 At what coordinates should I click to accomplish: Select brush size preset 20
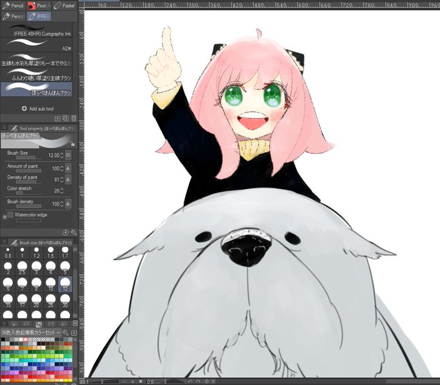coord(36,301)
